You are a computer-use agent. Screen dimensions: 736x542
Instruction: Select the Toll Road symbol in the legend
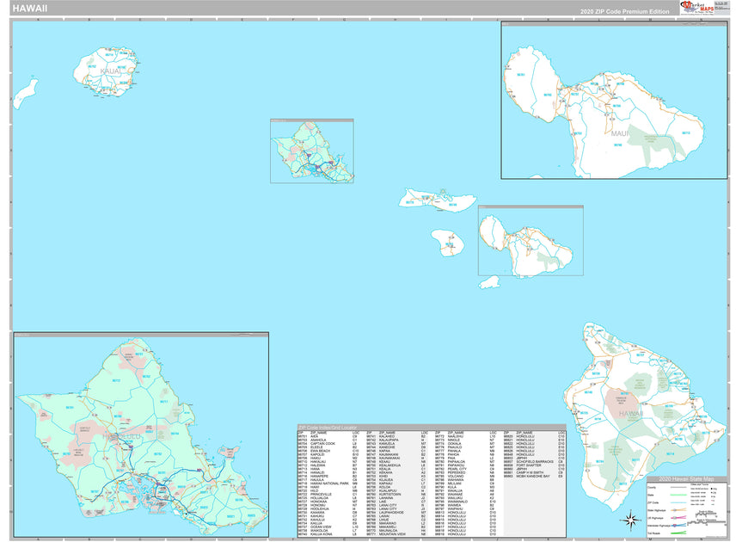pos(678,533)
